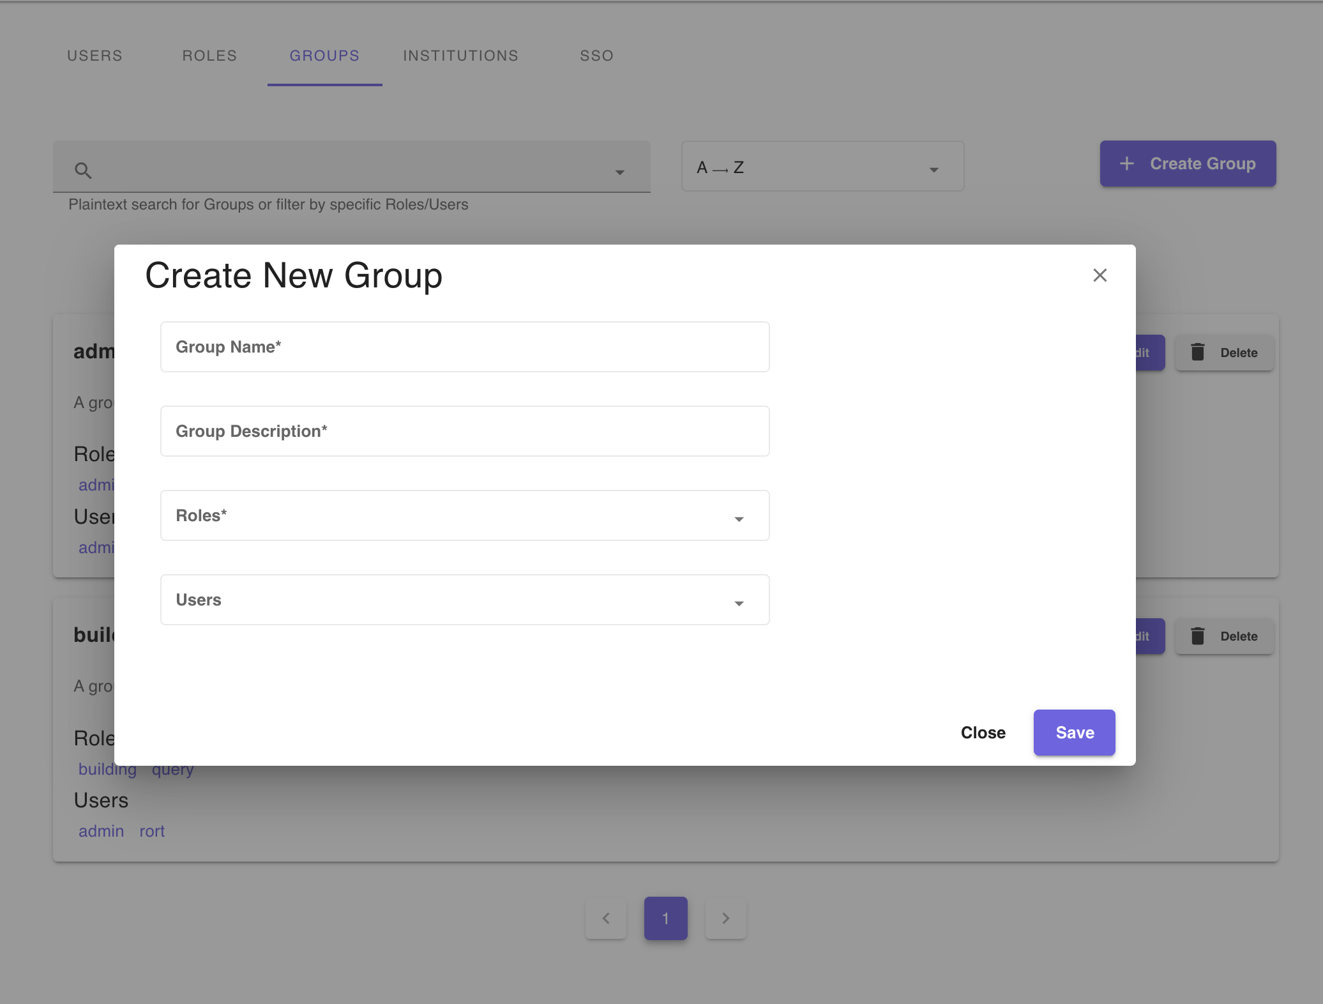Screen dimensions: 1323x1004
Task: Switch to the USERS tab
Action: click(95, 56)
